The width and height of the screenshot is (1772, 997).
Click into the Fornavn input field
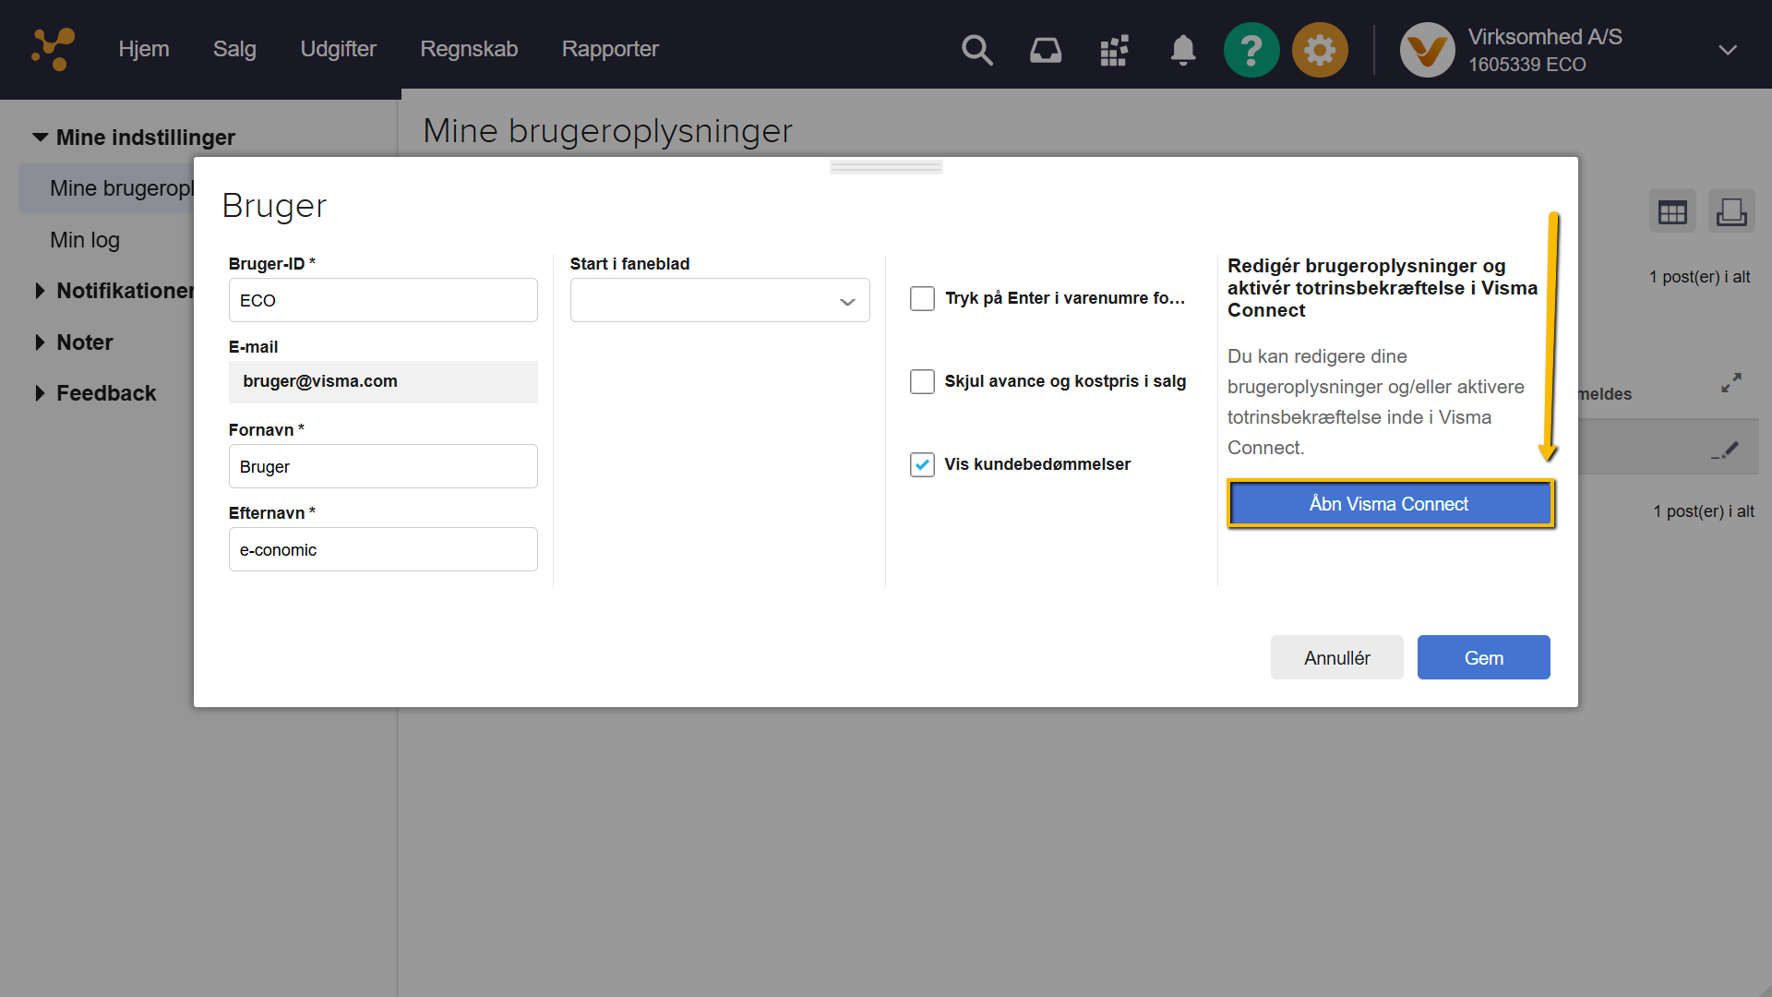[383, 466]
